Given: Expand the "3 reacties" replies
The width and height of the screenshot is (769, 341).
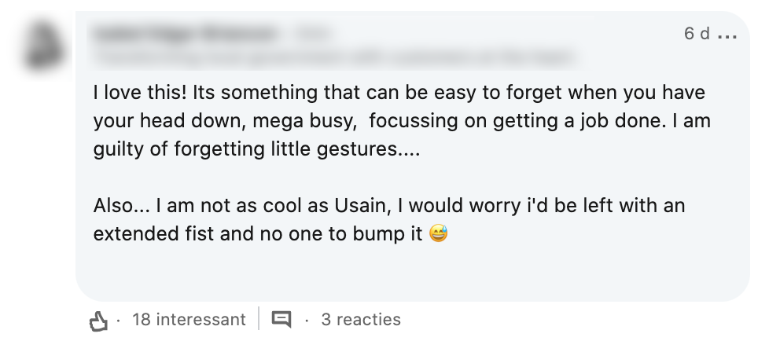Looking at the screenshot, I should point(361,320).
